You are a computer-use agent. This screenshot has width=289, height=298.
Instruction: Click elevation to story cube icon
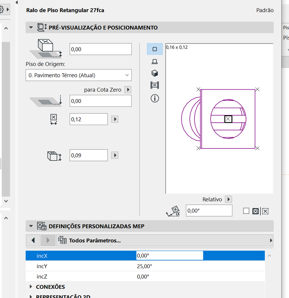tap(46, 49)
